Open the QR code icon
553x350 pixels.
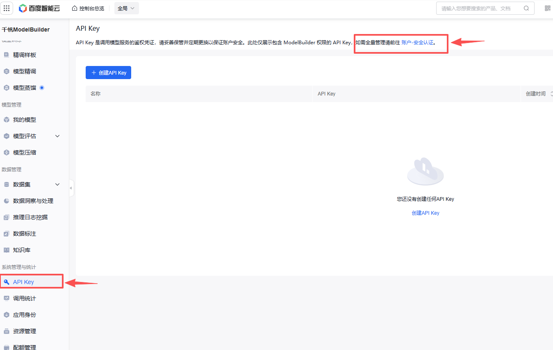click(x=548, y=8)
